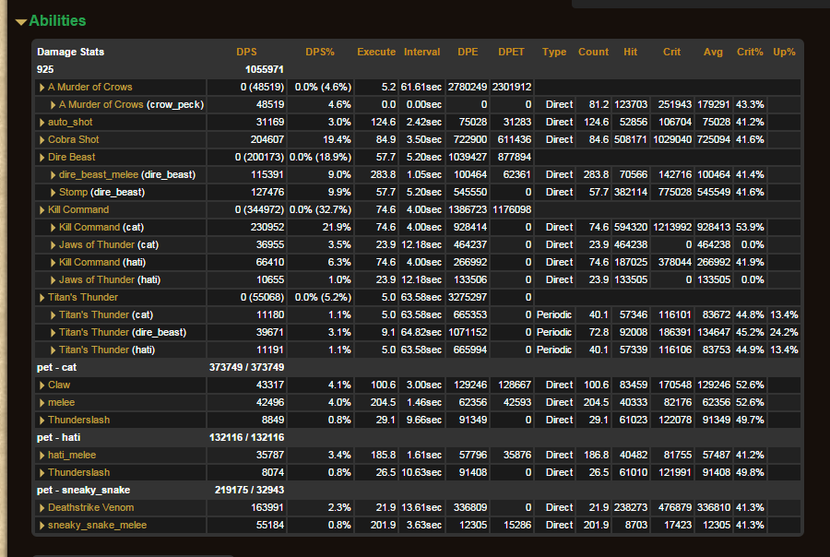The width and height of the screenshot is (830, 557).
Task: Open the sneaky_snake_melee row
Action: coord(97,525)
